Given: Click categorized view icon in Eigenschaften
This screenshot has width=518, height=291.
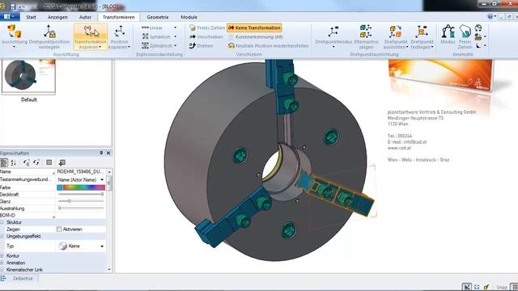Looking at the screenshot, I should 4,162.
